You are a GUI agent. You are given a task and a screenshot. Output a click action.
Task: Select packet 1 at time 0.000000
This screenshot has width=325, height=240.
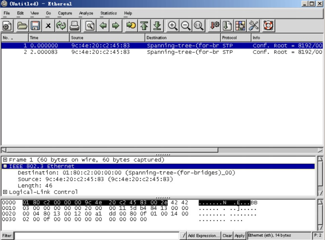(162, 45)
